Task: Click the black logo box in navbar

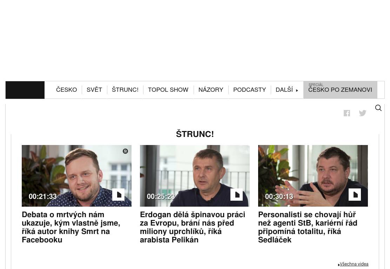Action: (25, 90)
